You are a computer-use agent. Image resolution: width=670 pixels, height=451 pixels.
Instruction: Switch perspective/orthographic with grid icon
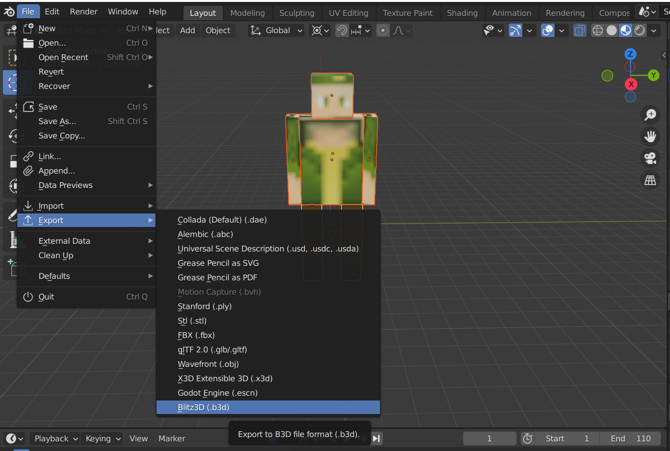650,180
